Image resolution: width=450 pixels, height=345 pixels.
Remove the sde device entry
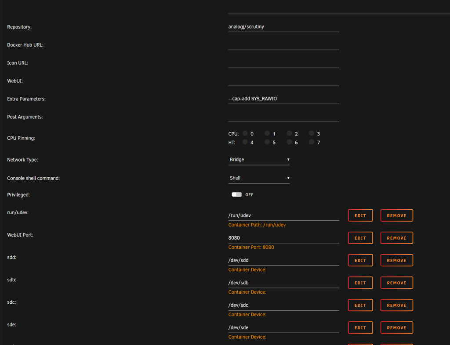tap(397, 327)
